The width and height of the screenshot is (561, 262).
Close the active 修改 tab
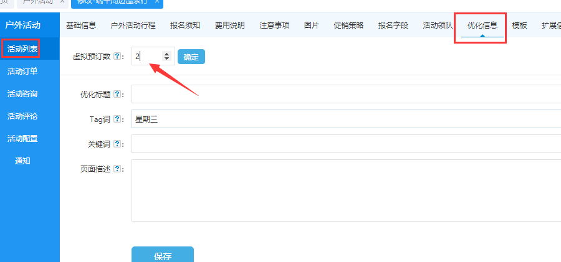coord(157,2)
